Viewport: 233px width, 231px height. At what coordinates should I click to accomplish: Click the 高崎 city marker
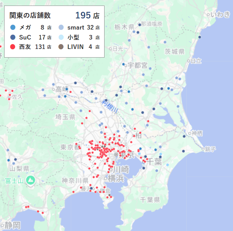point(54,89)
